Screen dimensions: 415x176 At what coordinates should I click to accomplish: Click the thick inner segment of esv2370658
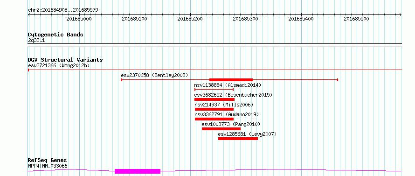pyautogui.click(x=231, y=80)
